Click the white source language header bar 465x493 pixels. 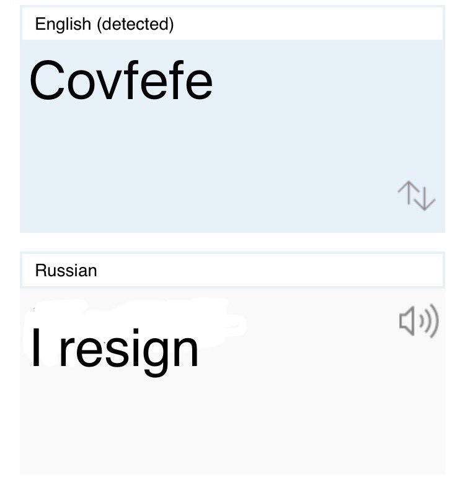[x=310, y=24]
